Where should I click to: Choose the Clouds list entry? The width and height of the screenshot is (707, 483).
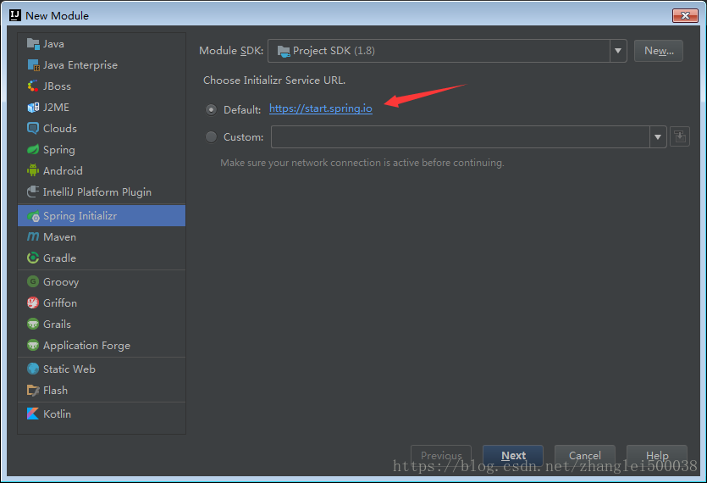pyautogui.click(x=102, y=129)
